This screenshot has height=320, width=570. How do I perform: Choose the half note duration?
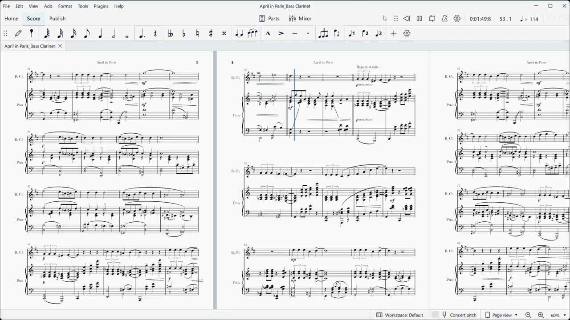pos(114,33)
